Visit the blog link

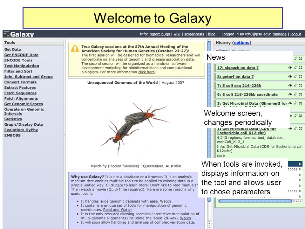coord(212,34)
